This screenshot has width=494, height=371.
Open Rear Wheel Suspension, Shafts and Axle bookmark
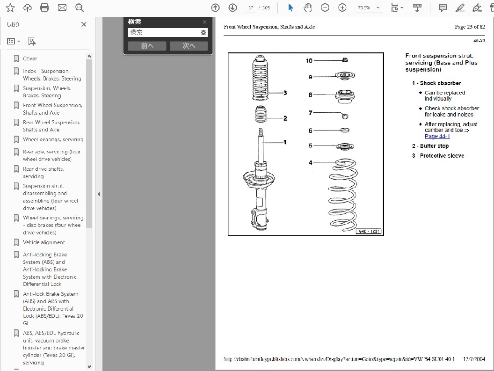click(51, 126)
